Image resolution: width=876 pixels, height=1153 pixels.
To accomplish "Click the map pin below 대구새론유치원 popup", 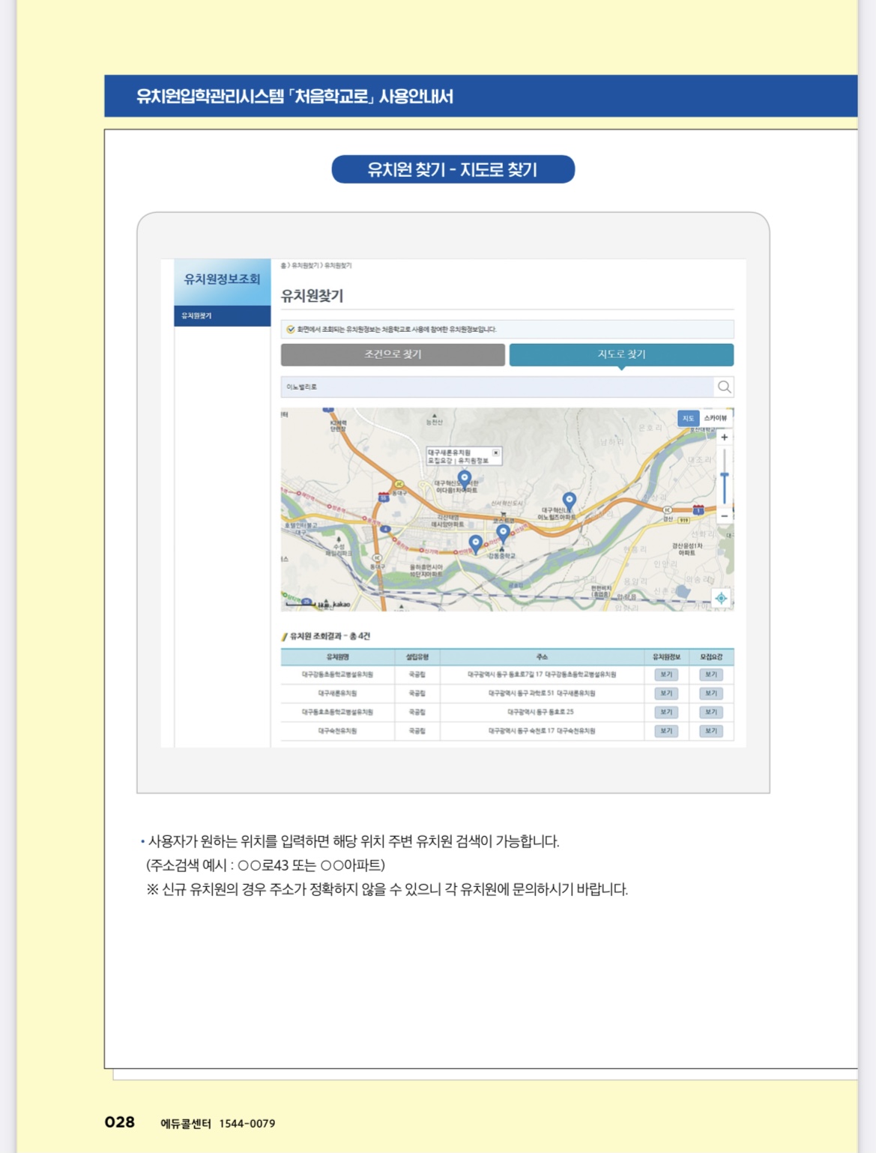I will [465, 479].
